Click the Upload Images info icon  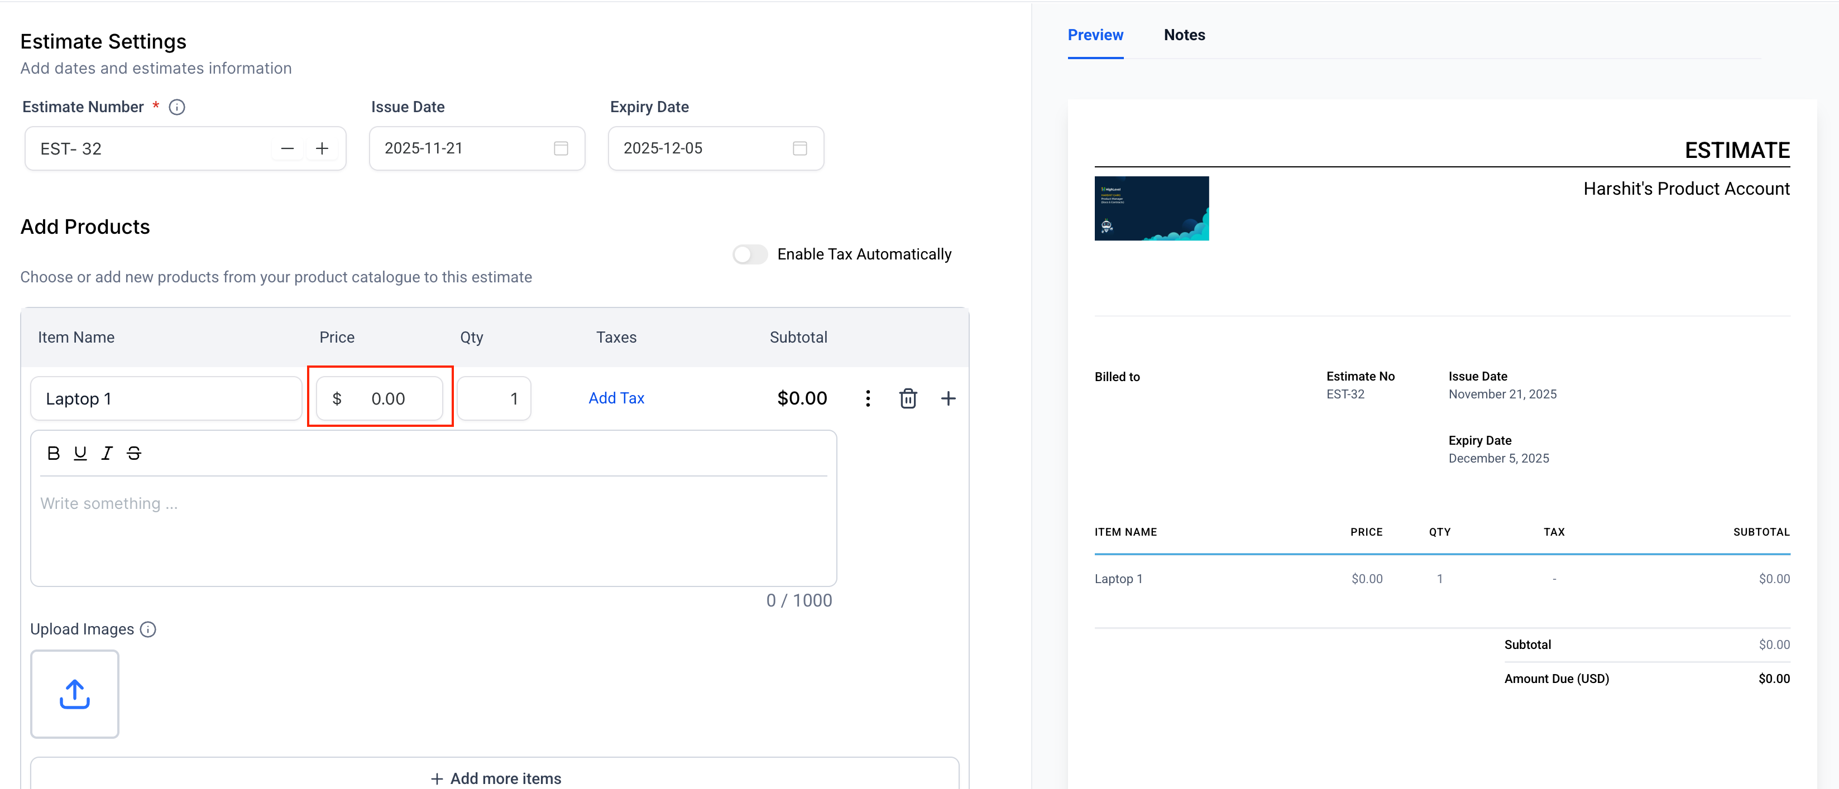coord(148,629)
